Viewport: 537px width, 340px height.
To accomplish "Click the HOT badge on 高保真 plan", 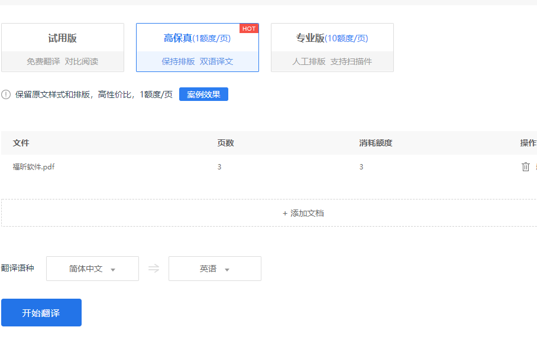I will (x=249, y=28).
